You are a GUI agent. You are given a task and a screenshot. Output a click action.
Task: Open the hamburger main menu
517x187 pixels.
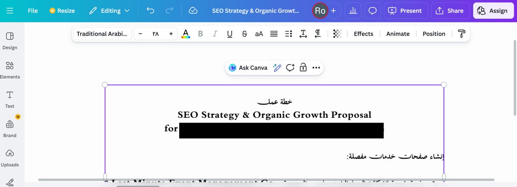click(10, 11)
